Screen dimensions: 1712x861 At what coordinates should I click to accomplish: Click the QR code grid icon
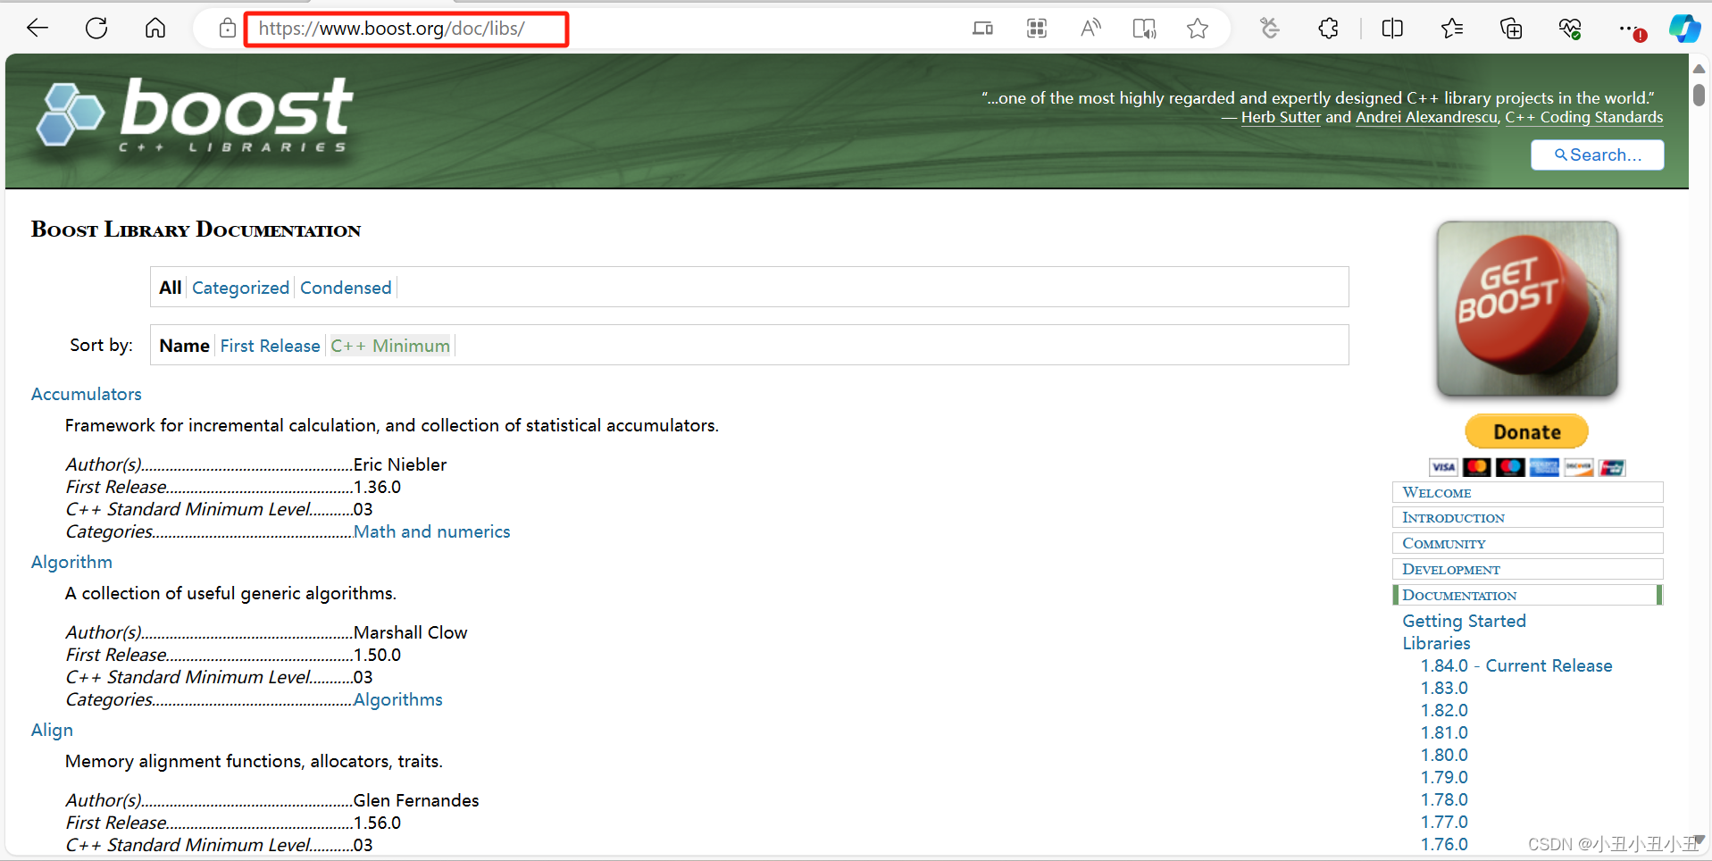coord(1037,29)
